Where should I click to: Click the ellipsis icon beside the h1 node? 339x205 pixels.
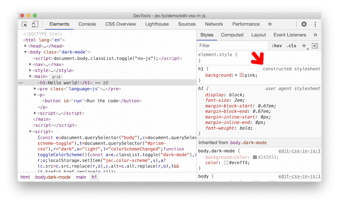(22, 82)
